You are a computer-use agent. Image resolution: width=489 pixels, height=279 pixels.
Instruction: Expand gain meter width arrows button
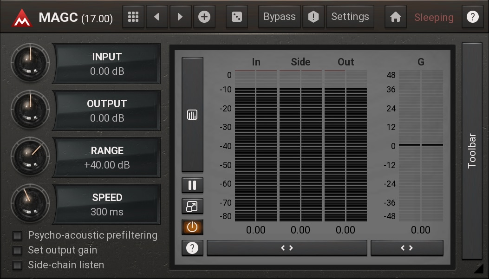[407, 248]
